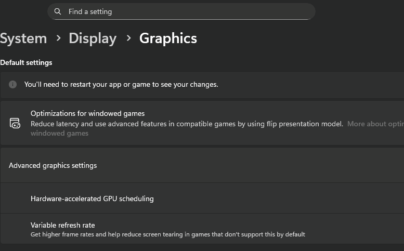Select the Variable refresh rate title
This screenshot has width=404, height=251.
point(63,225)
